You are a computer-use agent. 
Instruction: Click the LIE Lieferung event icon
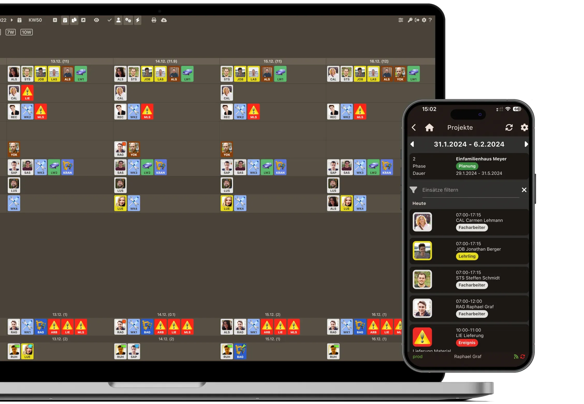(422, 338)
